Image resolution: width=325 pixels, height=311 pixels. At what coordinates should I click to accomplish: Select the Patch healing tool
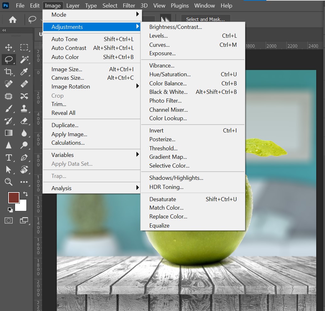(x=24, y=84)
